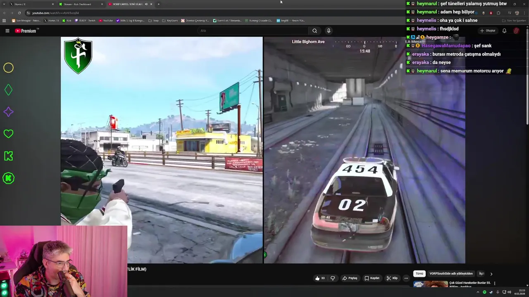This screenshot has height=297, width=529.
Task: Open the Home / X bookmark
Action: 51,20
